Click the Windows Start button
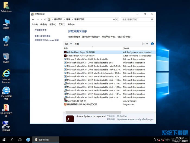The height and width of the screenshot is (143, 190). tap(4, 139)
